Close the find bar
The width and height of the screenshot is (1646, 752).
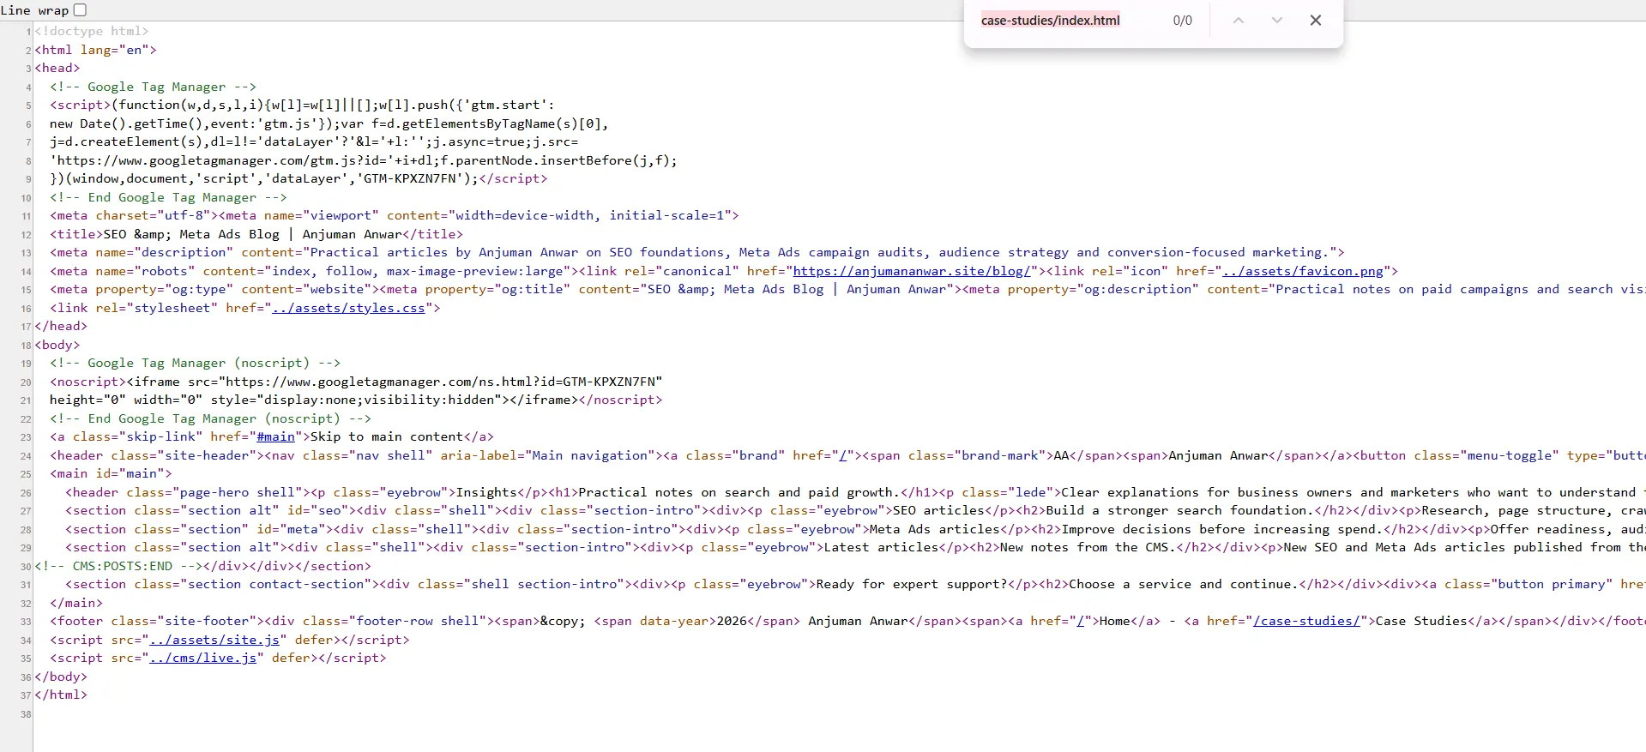(x=1315, y=21)
